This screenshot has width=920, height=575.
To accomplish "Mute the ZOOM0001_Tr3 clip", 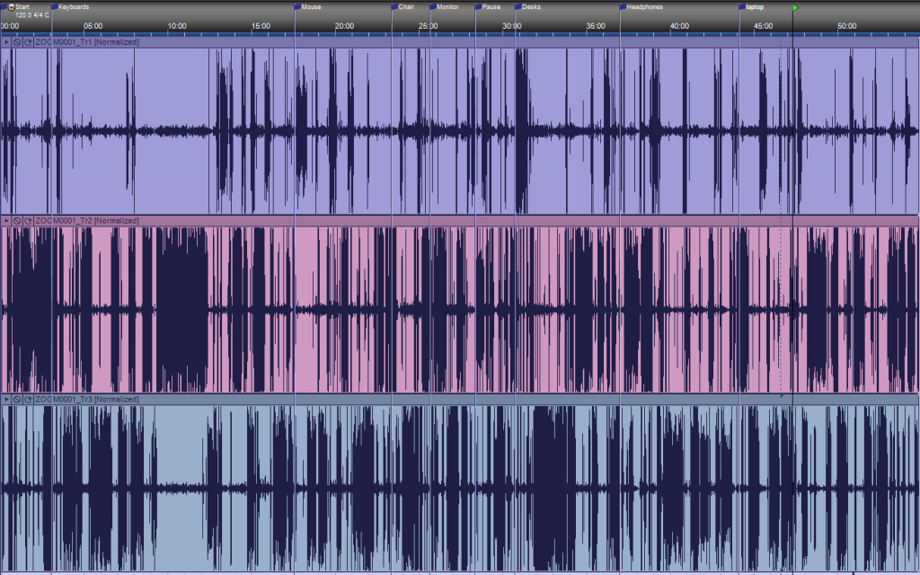I will coord(17,399).
